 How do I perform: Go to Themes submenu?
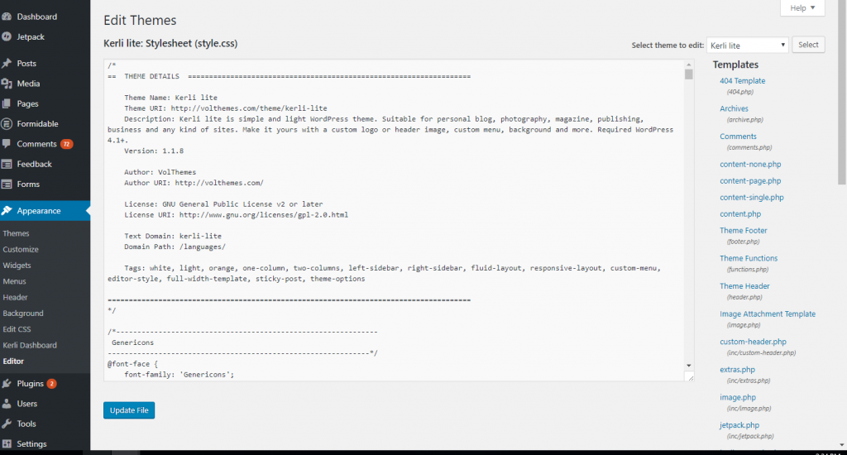pyautogui.click(x=17, y=233)
